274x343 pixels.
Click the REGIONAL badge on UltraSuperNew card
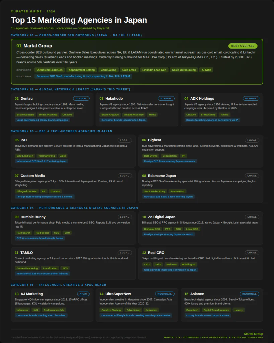coord(165,294)
